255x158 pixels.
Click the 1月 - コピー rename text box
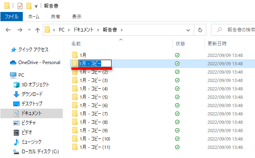tap(95, 63)
